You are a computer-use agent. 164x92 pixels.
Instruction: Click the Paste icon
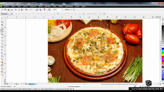[22, 10]
